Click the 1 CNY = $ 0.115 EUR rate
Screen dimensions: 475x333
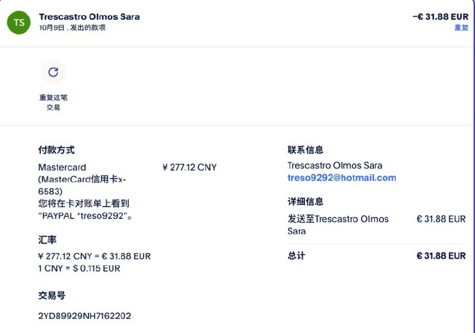pyautogui.click(x=79, y=268)
